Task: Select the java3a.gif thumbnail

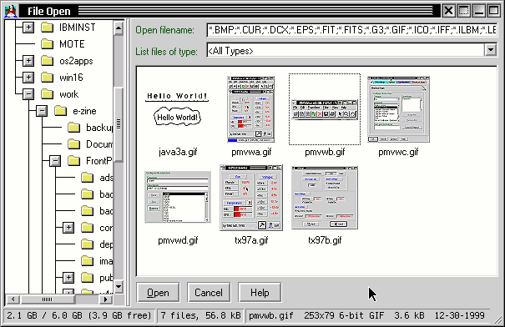Action: click(x=178, y=109)
